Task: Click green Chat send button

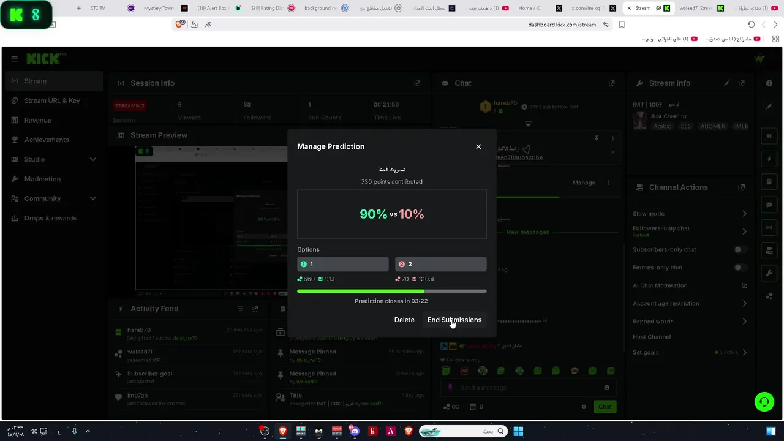Action: point(605,407)
